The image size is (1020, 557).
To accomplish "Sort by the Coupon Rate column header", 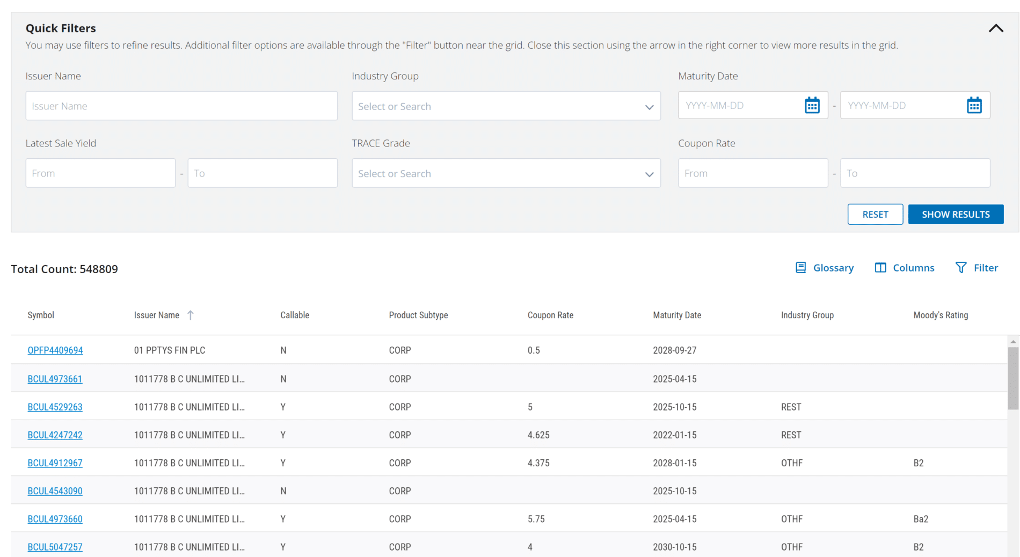I will point(550,315).
